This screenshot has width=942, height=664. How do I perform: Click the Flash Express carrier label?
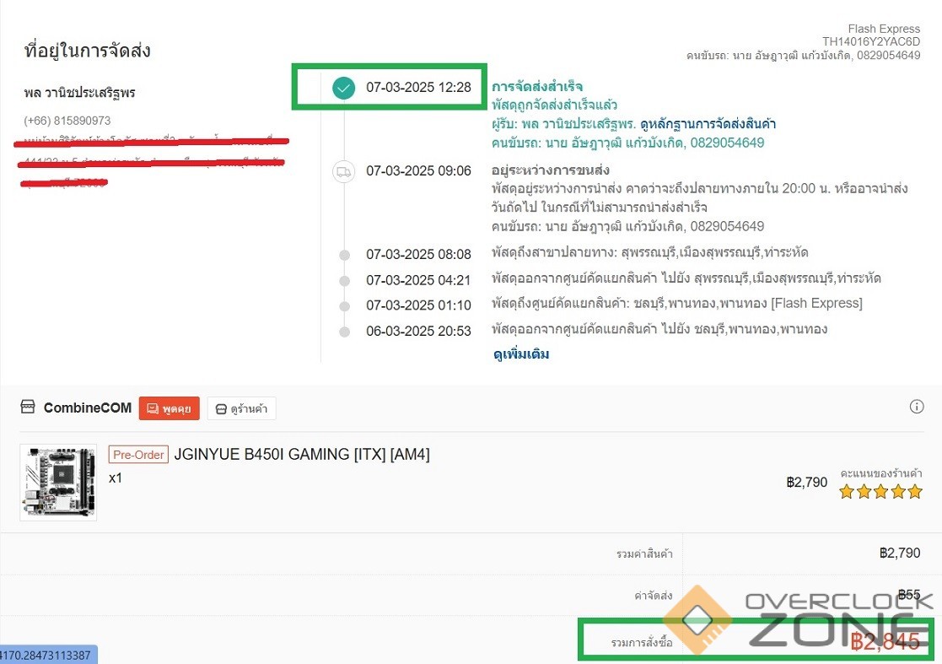coord(884,29)
